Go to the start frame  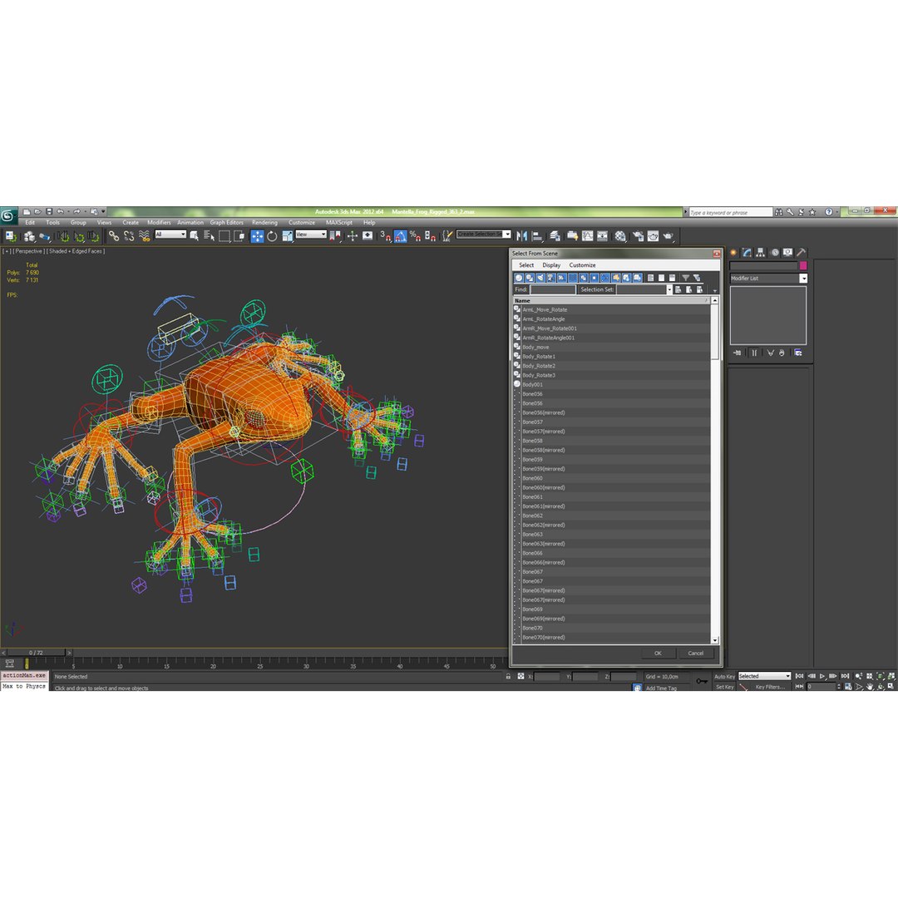(800, 676)
